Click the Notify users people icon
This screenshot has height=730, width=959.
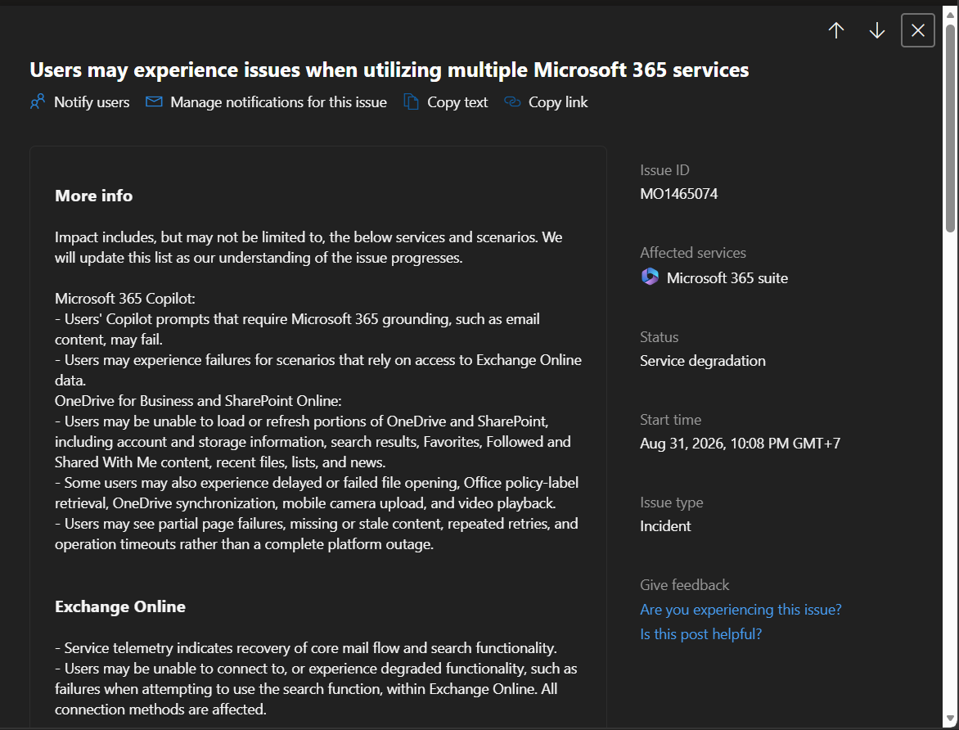(38, 101)
